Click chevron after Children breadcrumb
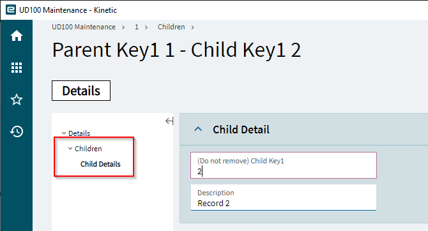 pyautogui.click(x=192, y=27)
